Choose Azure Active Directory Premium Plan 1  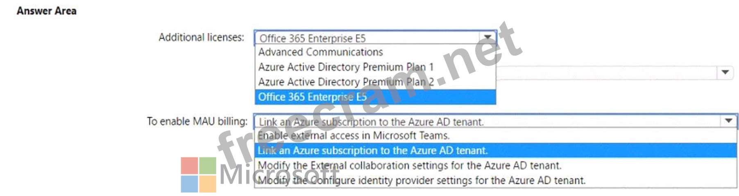tap(345, 67)
